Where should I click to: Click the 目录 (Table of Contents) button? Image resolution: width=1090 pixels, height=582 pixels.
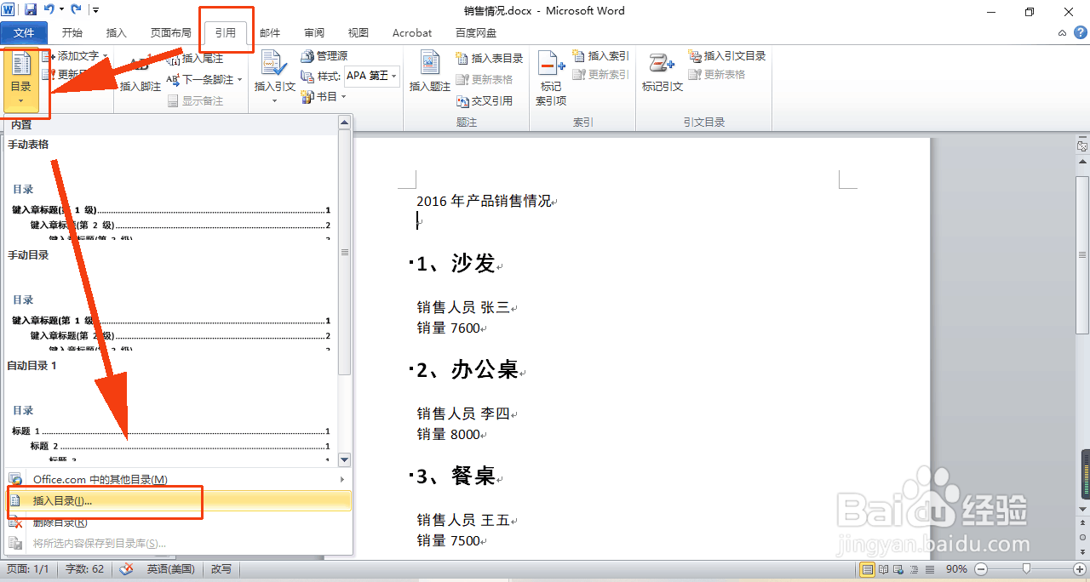click(20, 81)
